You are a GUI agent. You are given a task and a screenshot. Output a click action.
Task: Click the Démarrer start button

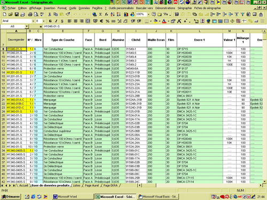11,197
